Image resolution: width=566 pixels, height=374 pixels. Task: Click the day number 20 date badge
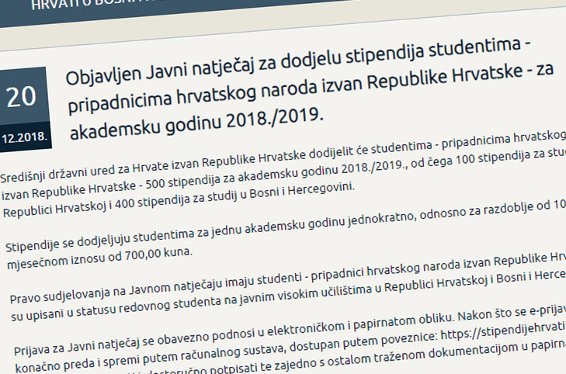click(22, 96)
